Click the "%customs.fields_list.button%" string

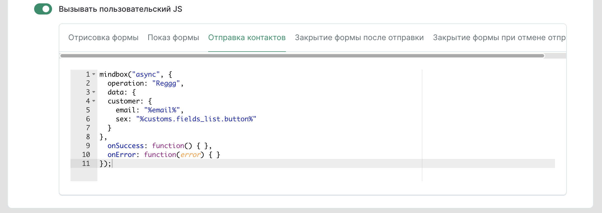pos(196,119)
